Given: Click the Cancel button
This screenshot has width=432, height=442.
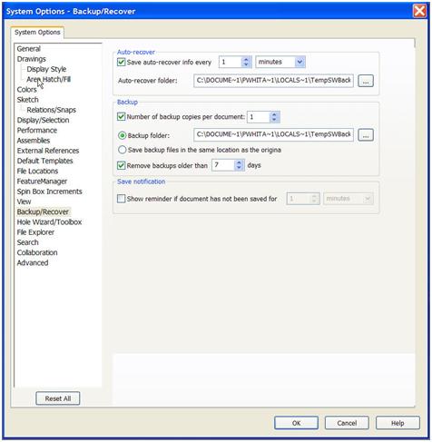Looking at the screenshot, I should (x=347, y=423).
